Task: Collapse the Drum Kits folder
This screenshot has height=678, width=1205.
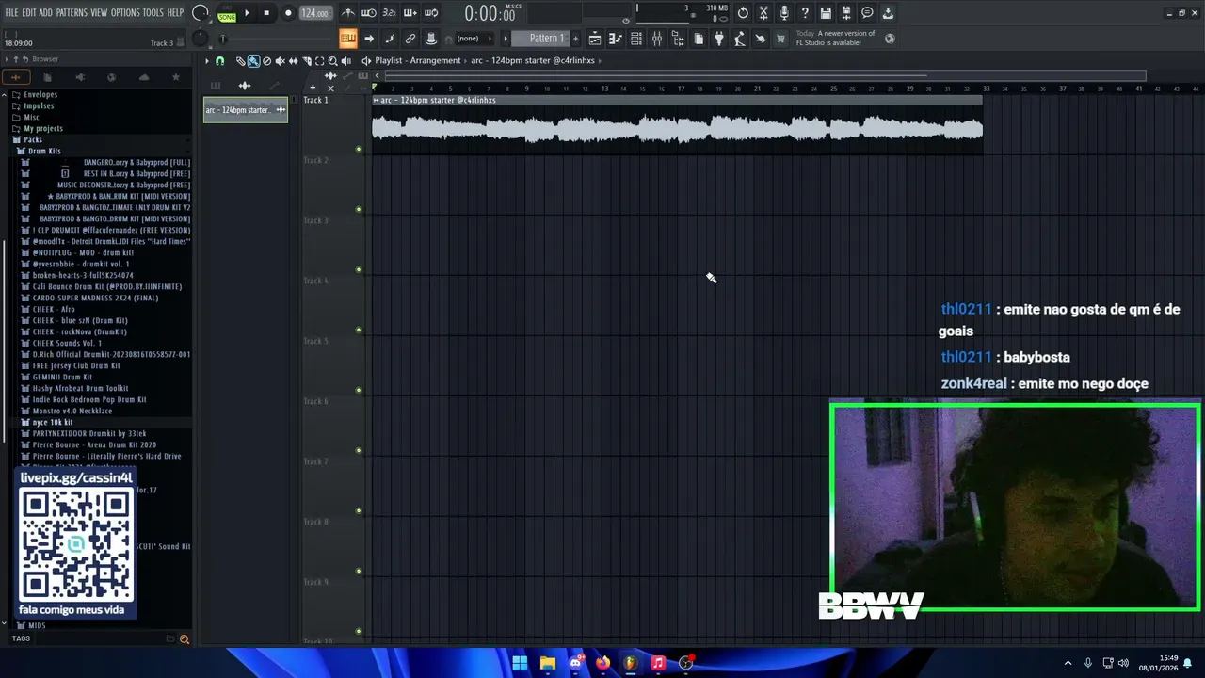Action: click(44, 152)
